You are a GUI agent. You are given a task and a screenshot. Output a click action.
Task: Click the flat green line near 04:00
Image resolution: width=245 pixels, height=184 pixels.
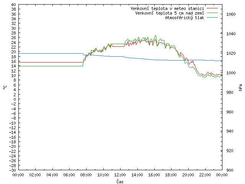[x=52, y=66]
